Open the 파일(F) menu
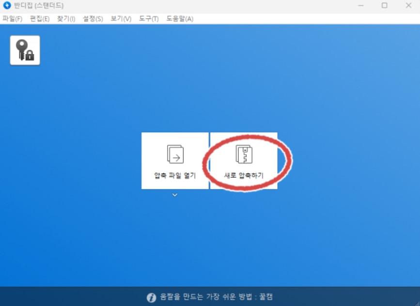The width and height of the screenshot is (420, 306). click(x=12, y=19)
